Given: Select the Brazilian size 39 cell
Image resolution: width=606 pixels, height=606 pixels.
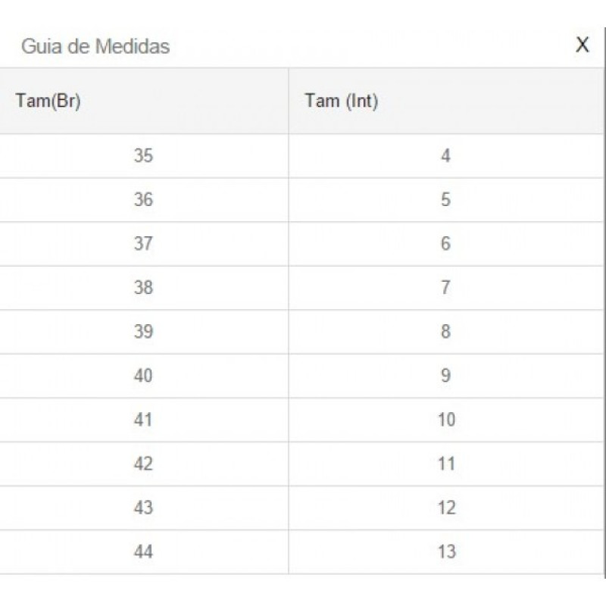Looking at the screenshot, I should pos(143,332).
